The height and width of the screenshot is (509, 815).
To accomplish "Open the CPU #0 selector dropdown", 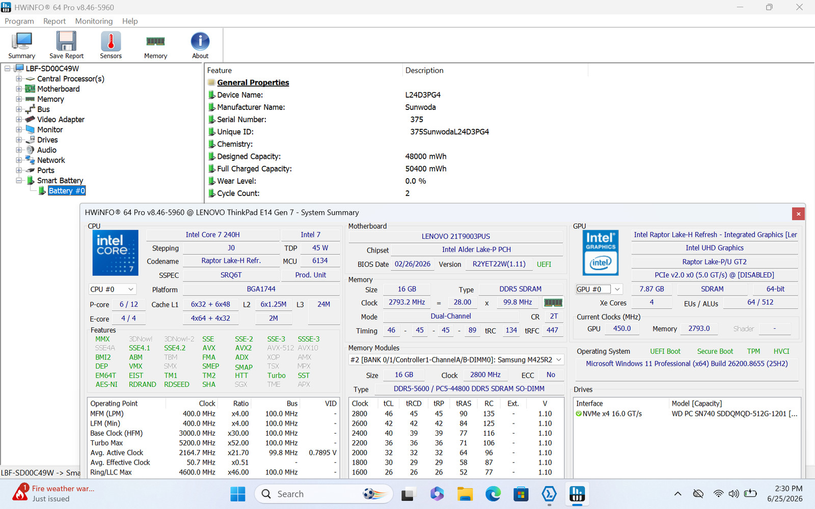I will (112, 289).
